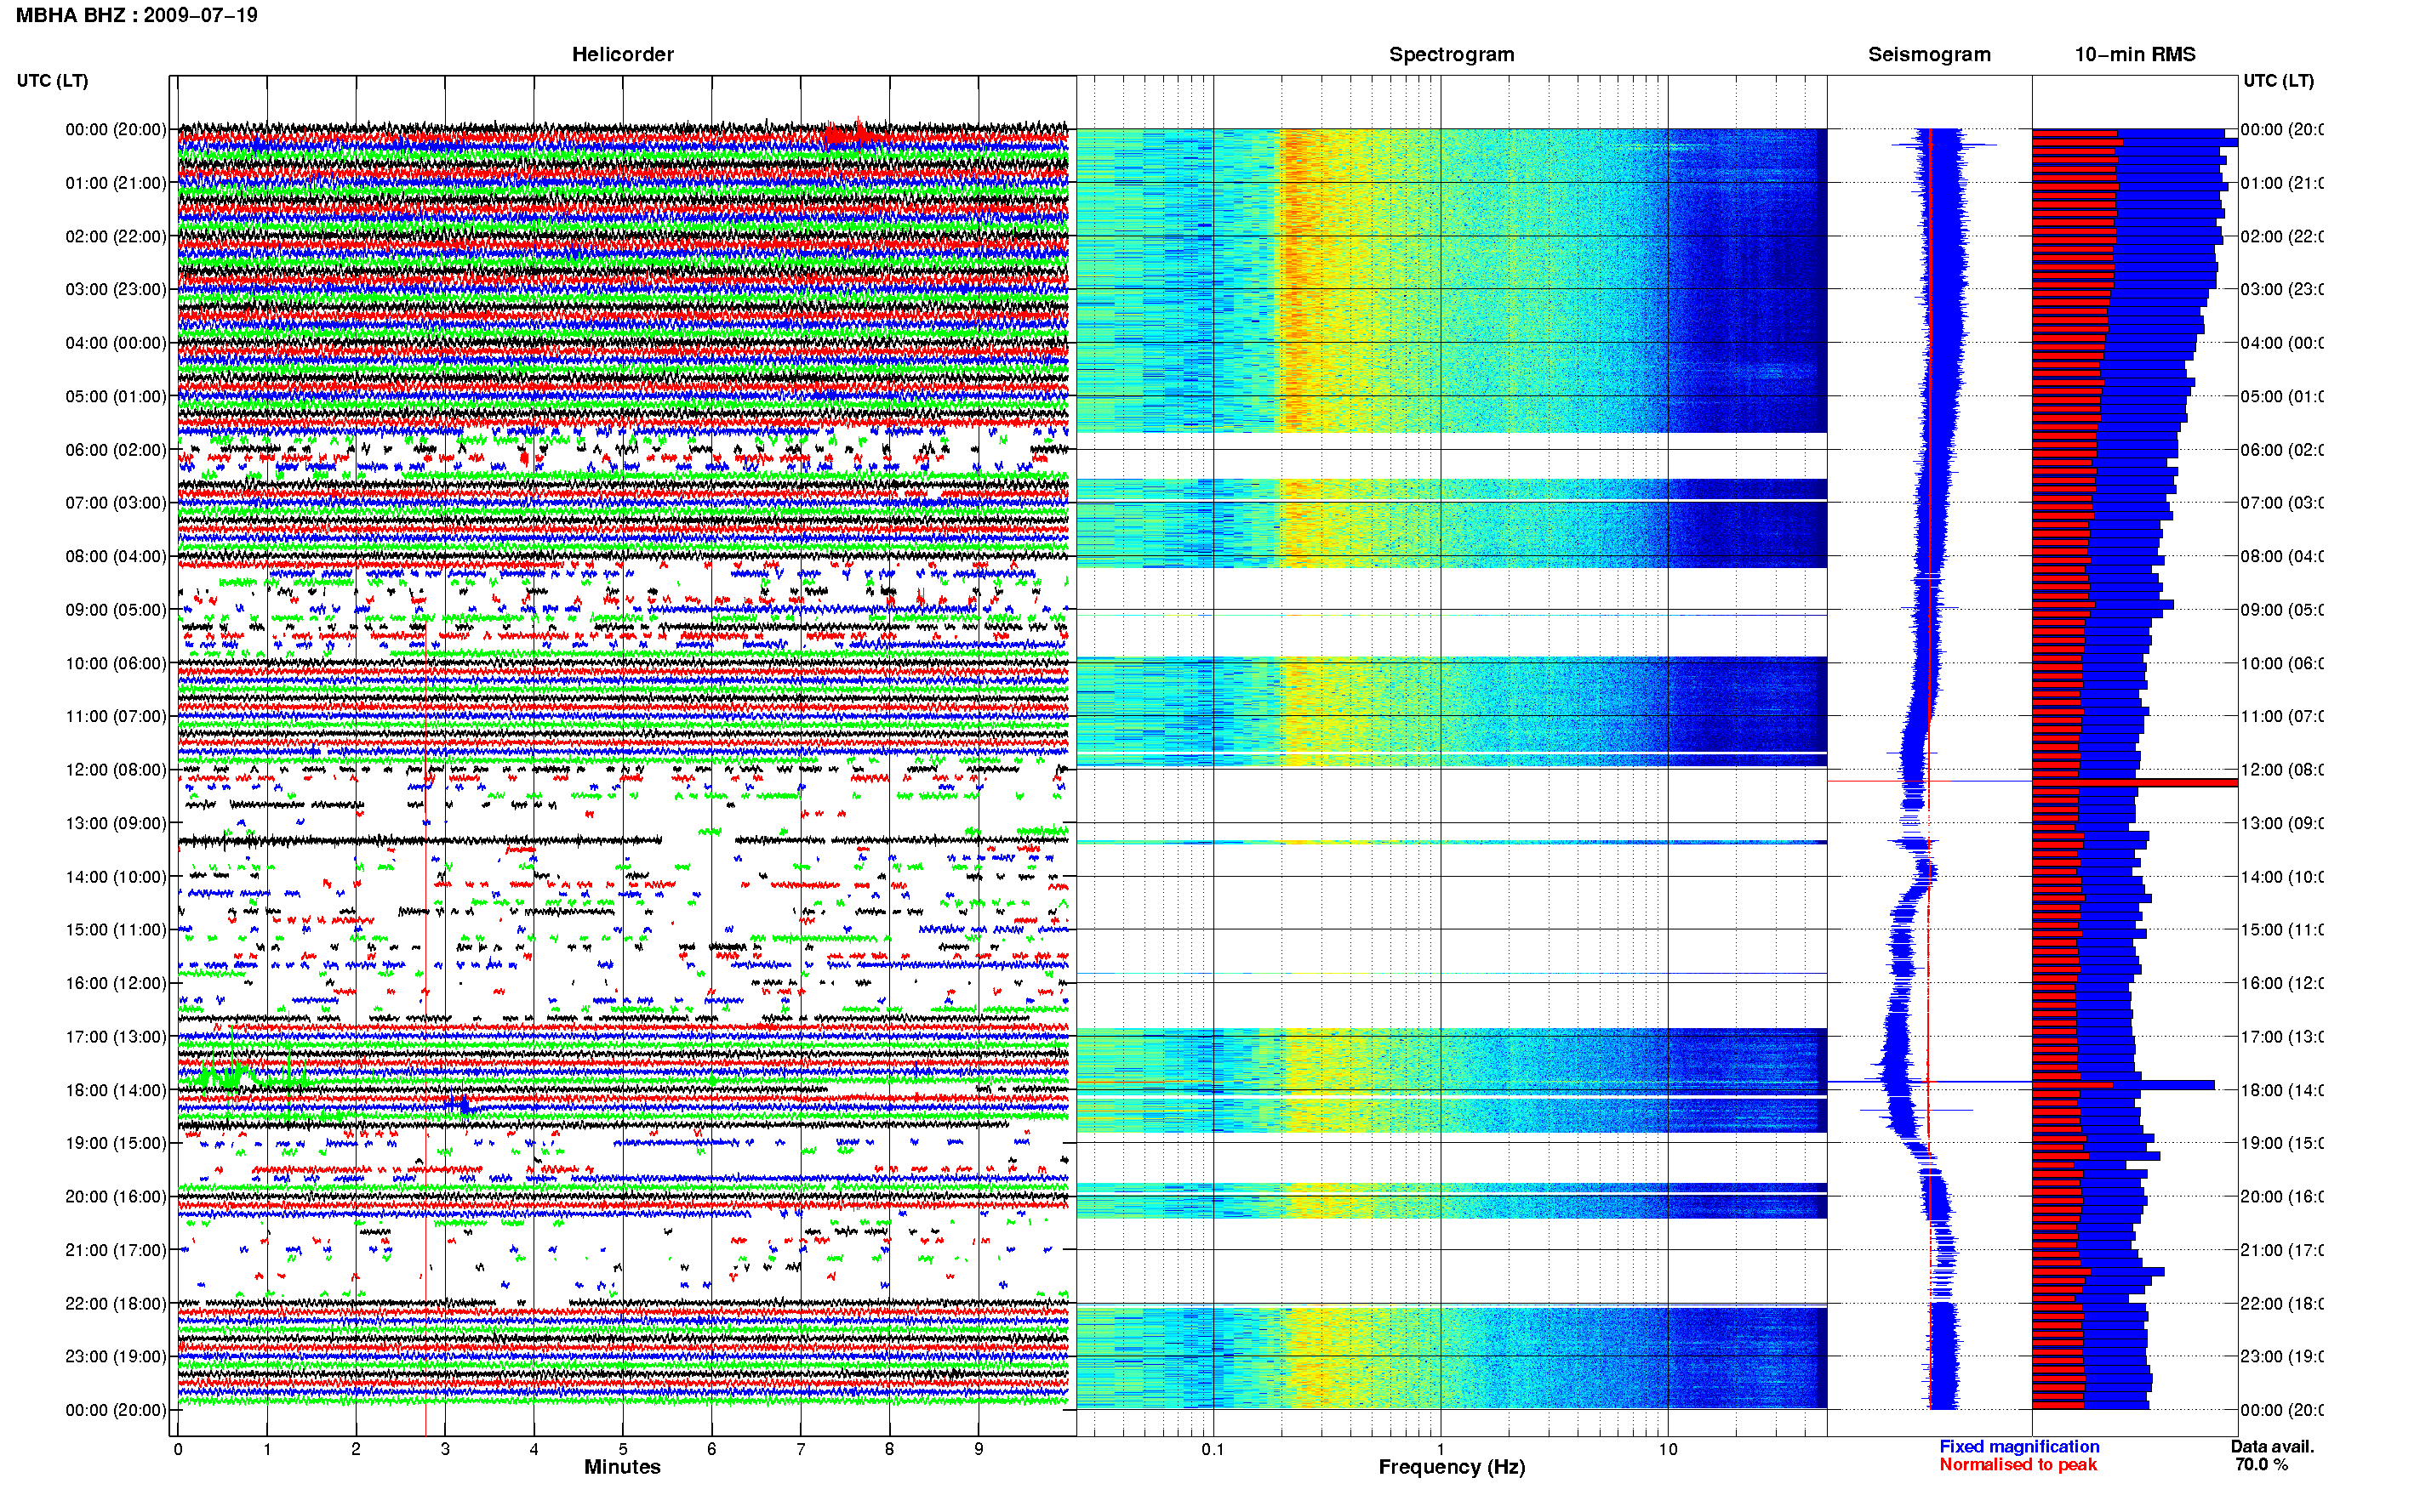2420x1512 pixels.
Task: Click the "Helicorder" panel heading
Action: tap(622, 54)
